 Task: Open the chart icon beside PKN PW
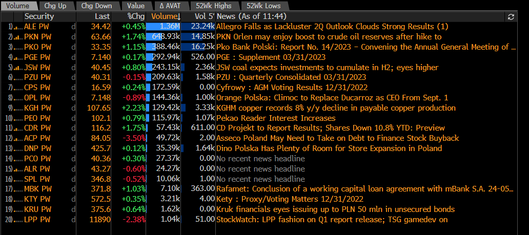18,37
